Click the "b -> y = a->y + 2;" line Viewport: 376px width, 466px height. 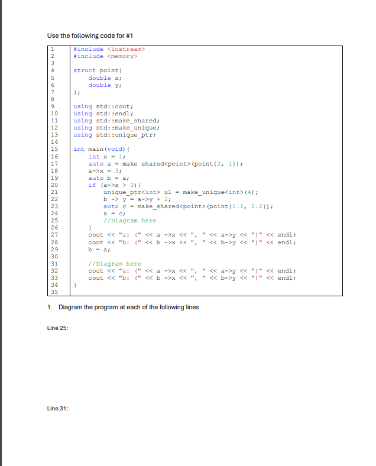137,199
